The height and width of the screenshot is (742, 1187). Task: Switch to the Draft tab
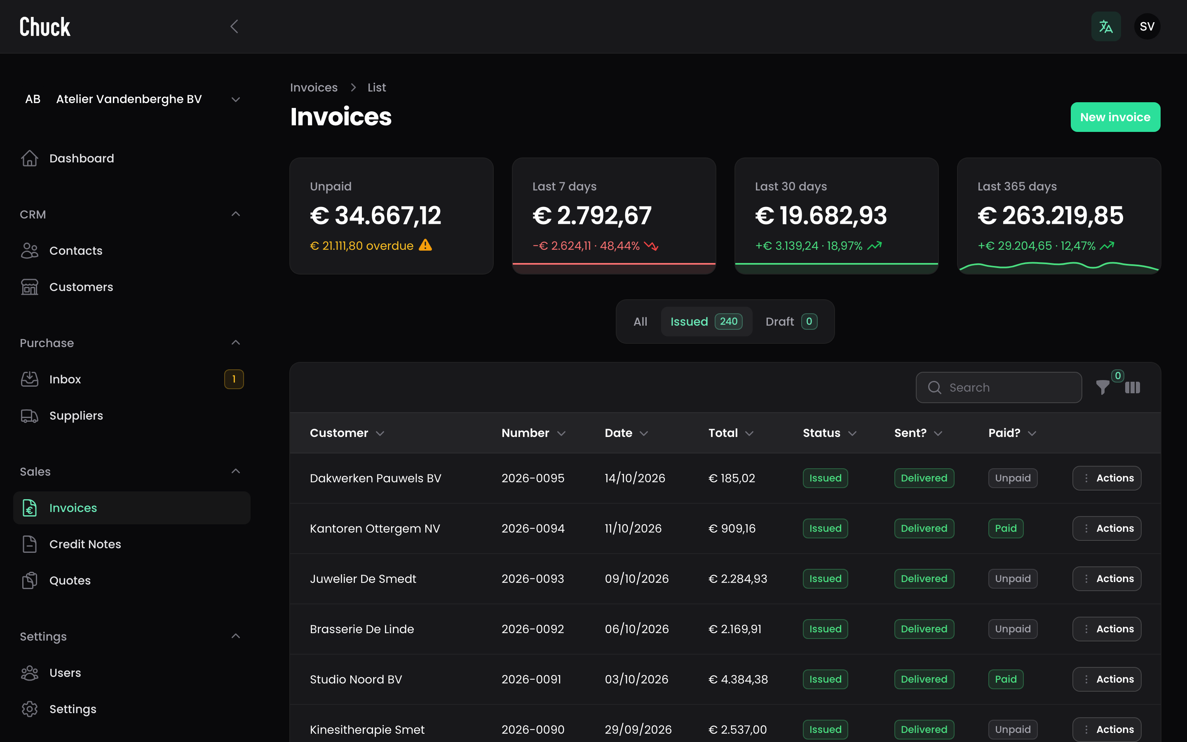tap(791, 322)
